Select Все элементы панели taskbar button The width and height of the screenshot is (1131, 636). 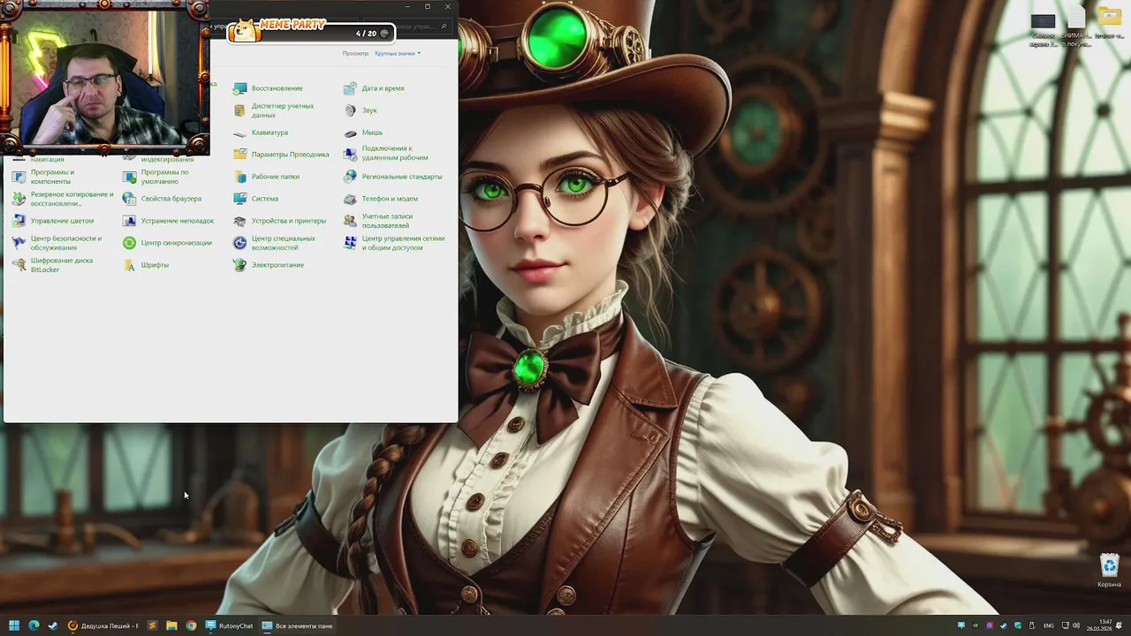298,625
